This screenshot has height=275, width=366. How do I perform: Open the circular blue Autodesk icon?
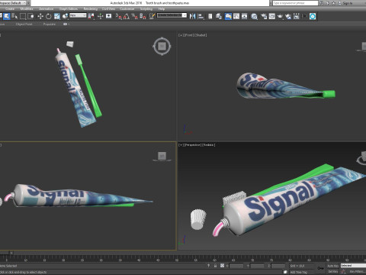click(313, 16)
